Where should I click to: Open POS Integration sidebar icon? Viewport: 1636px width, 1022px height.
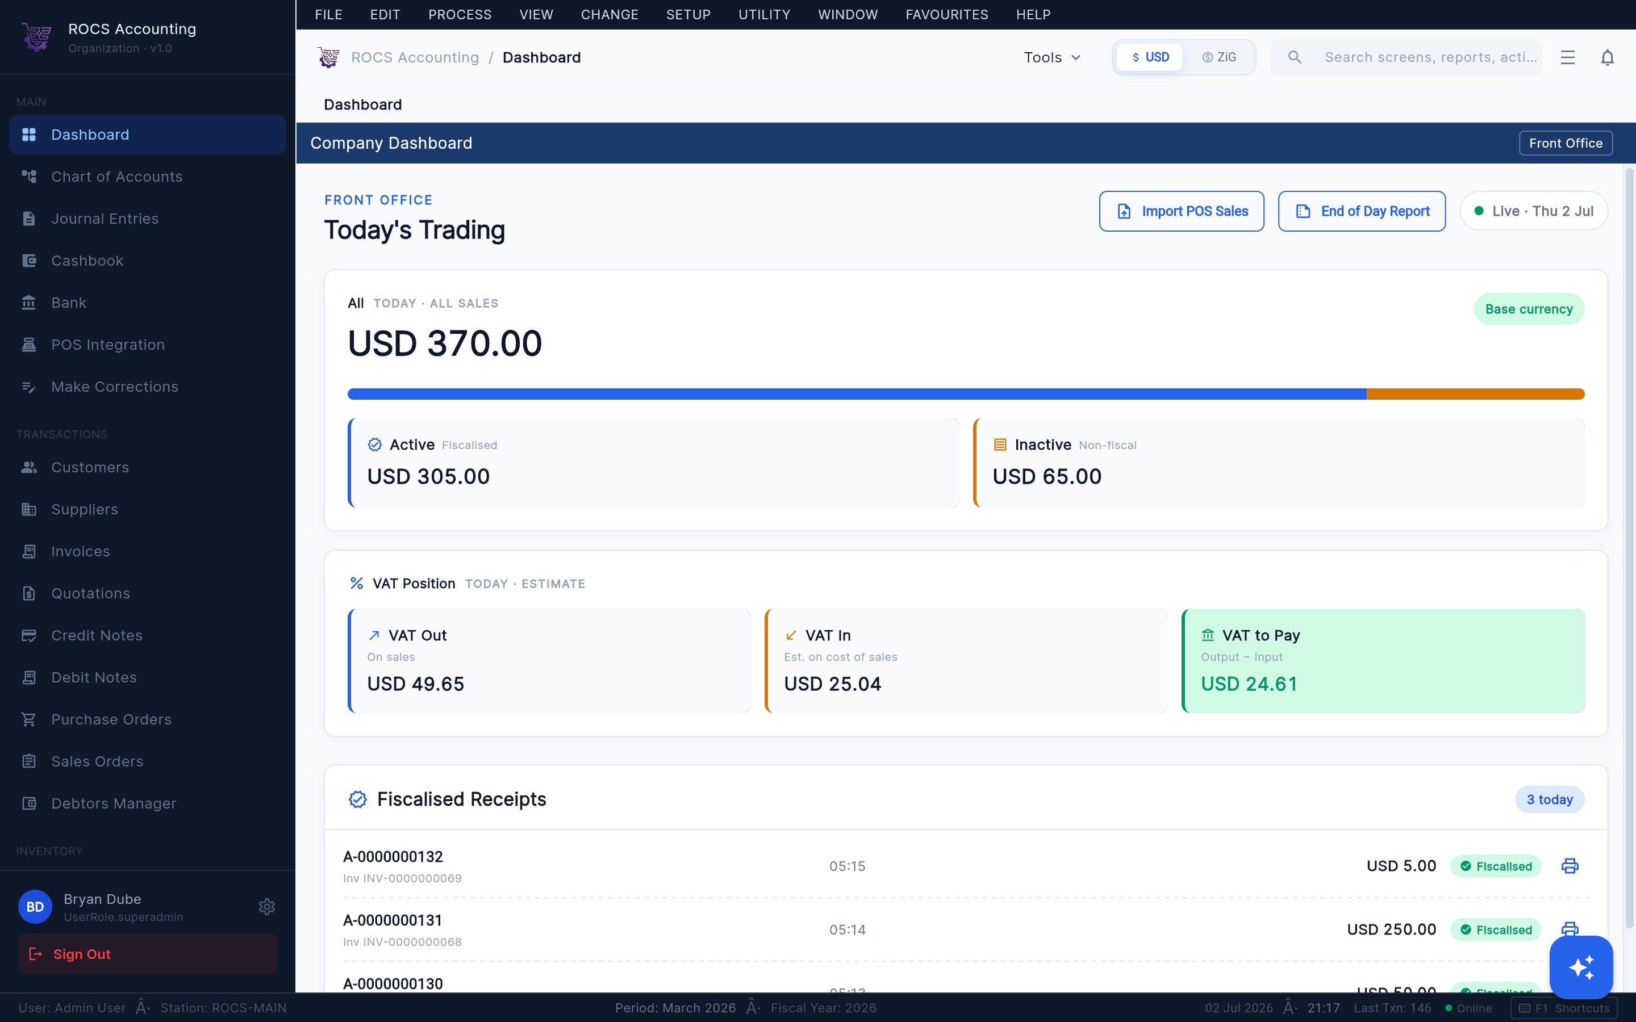click(x=29, y=345)
